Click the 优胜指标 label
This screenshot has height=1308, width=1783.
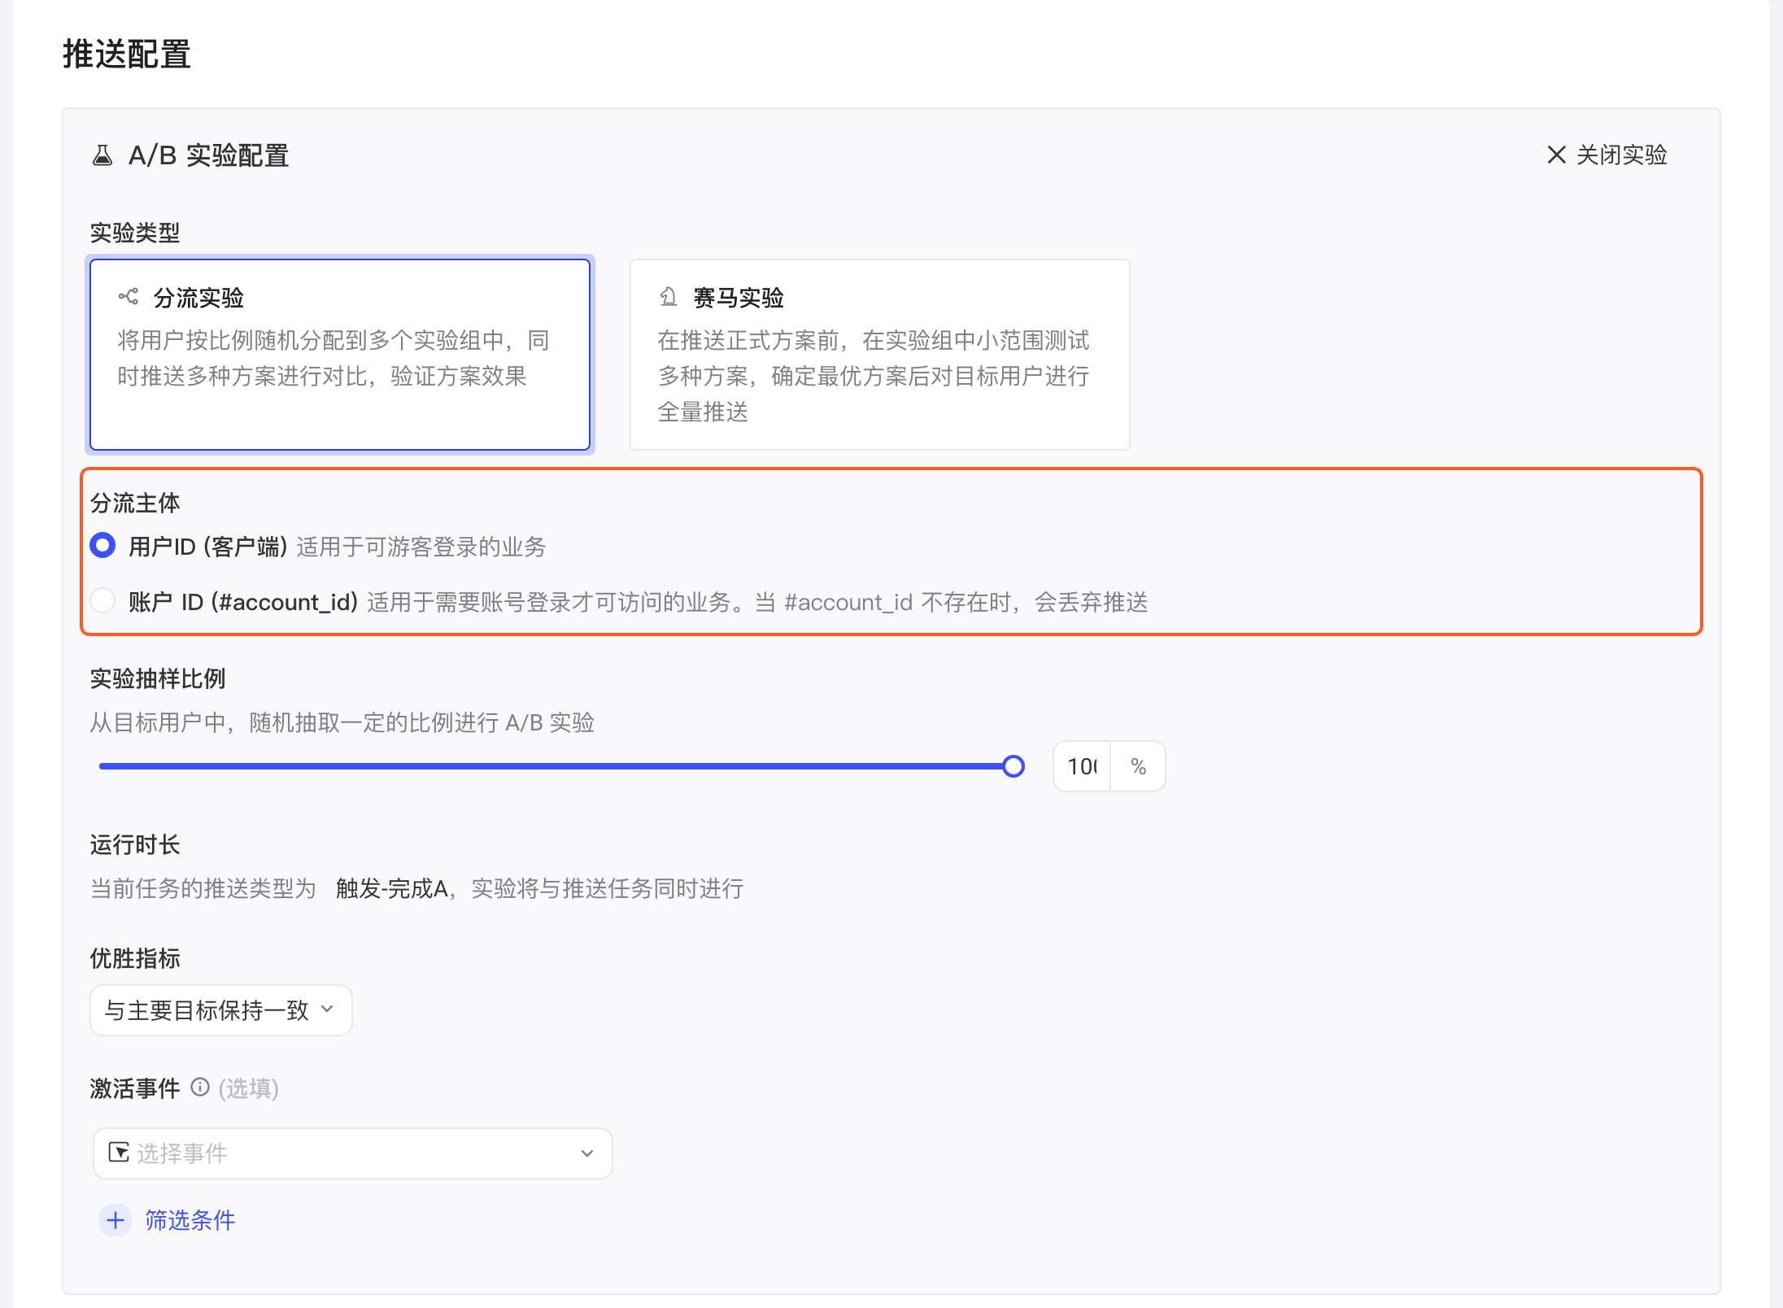click(x=135, y=958)
